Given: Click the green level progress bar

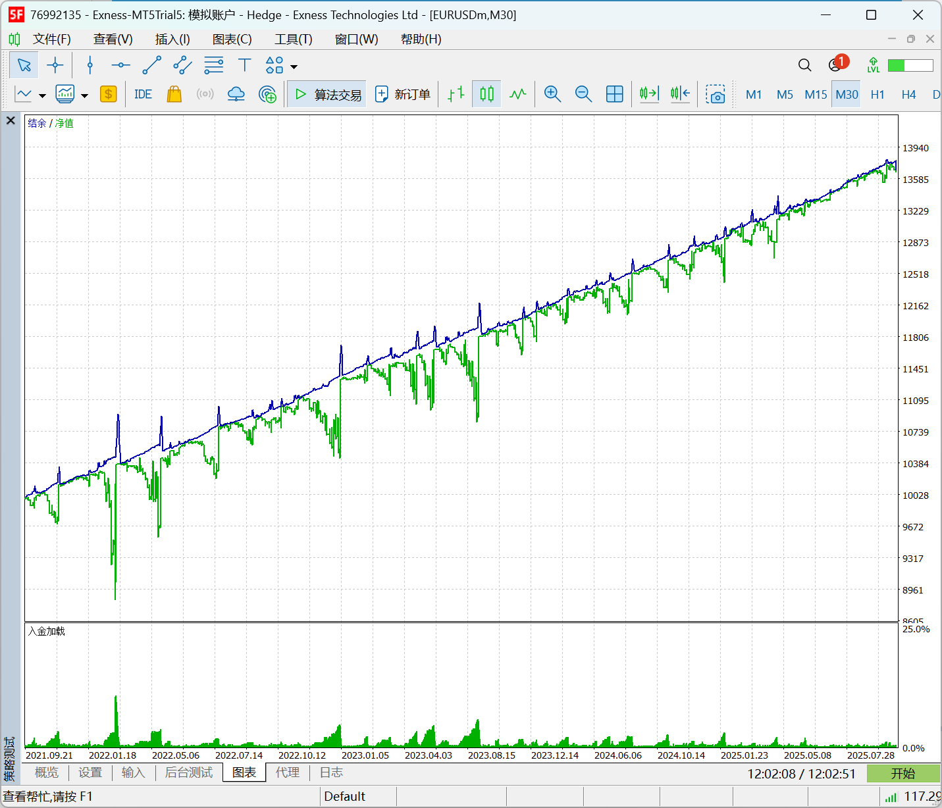Looking at the screenshot, I should pyautogui.click(x=910, y=65).
